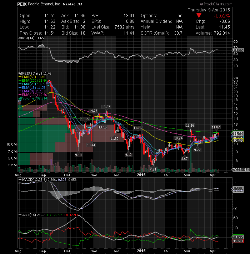Image resolution: width=250 pixels, height=254 pixels.
Task: Click the VWAP value 11.41
Action: click(129, 33)
